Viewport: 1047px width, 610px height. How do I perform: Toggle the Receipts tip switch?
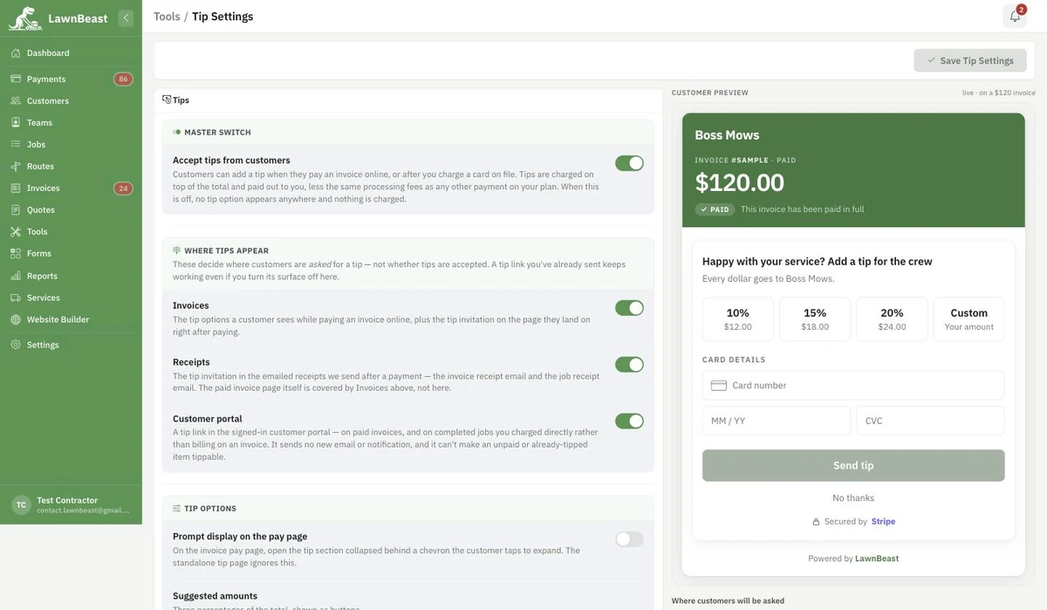pos(629,365)
